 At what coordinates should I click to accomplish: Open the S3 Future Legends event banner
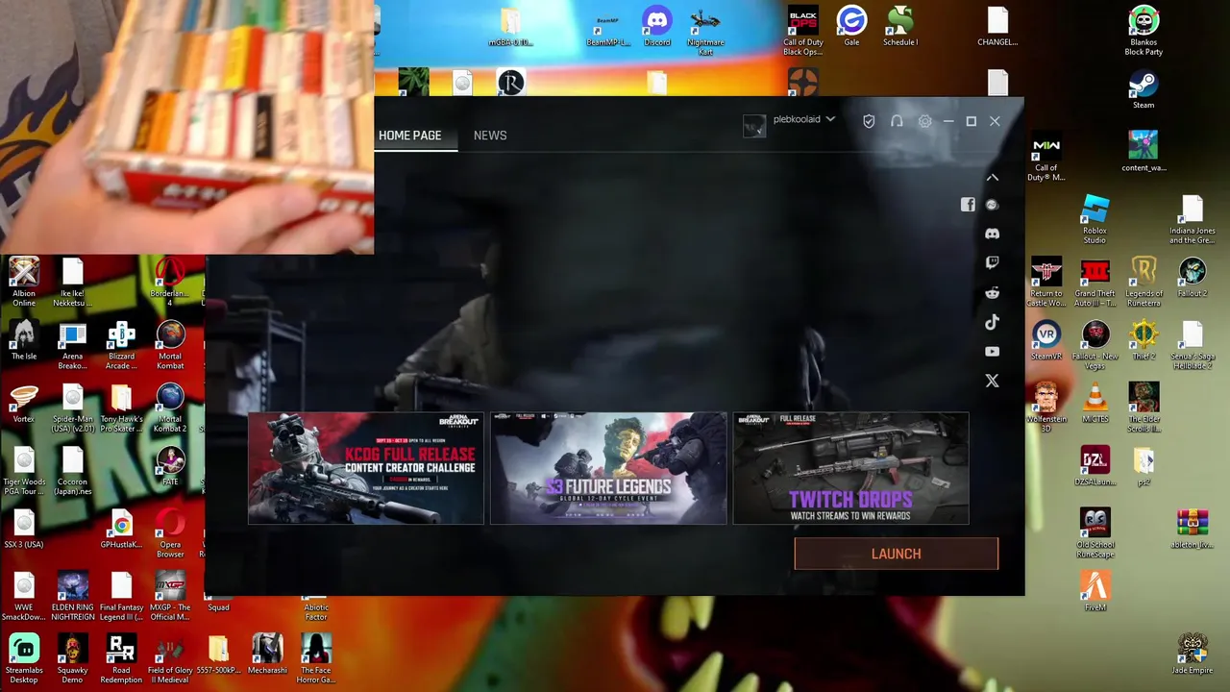click(608, 469)
